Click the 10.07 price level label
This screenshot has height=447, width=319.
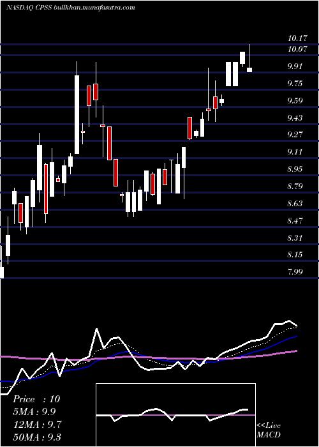[297, 49]
